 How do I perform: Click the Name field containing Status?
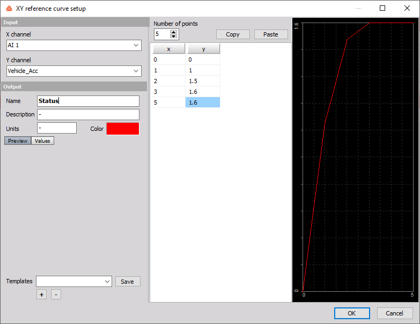point(88,101)
